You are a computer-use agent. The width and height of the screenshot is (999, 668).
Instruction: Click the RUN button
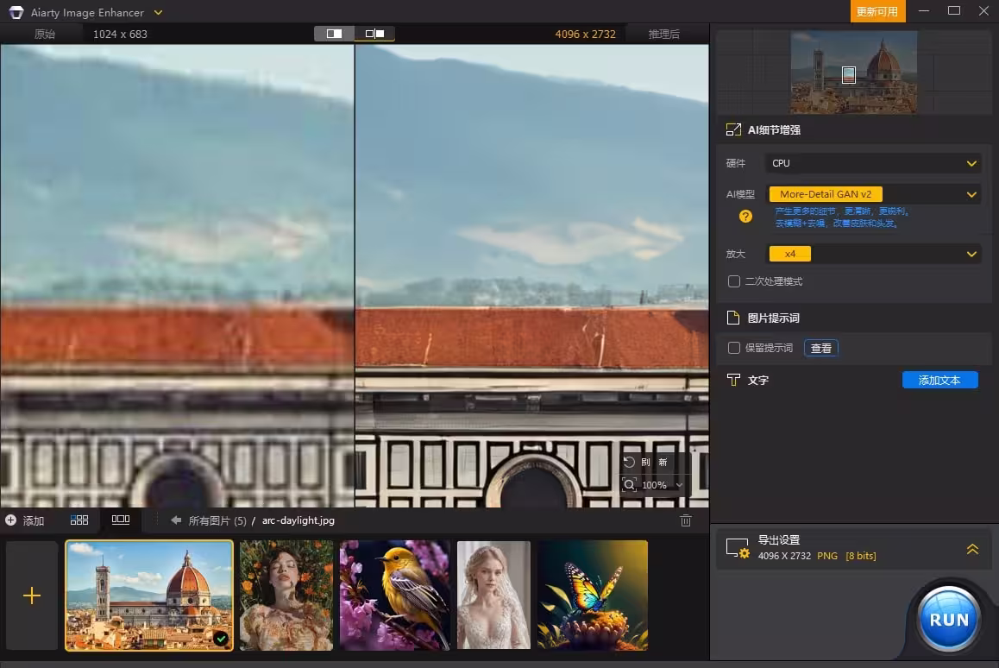pos(949,619)
